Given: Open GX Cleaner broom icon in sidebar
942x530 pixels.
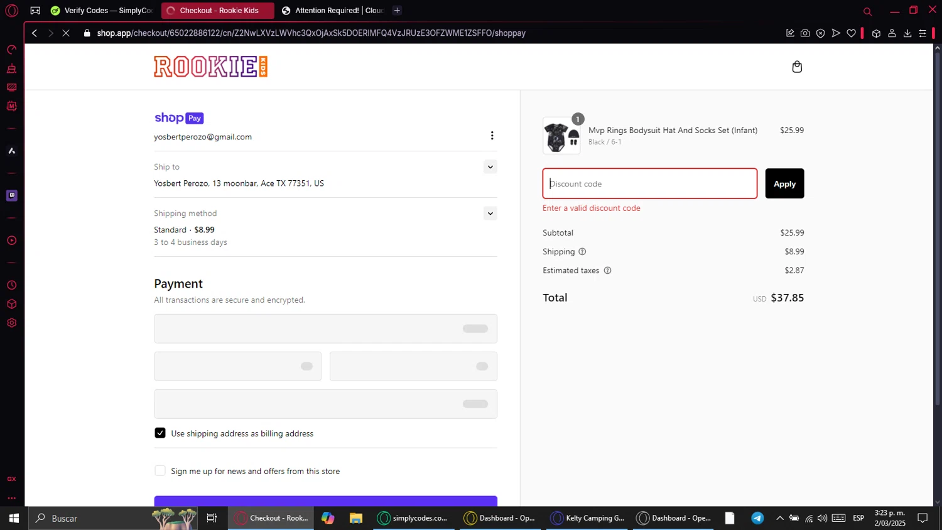Looking at the screenshot, I should tap(11, 68).
